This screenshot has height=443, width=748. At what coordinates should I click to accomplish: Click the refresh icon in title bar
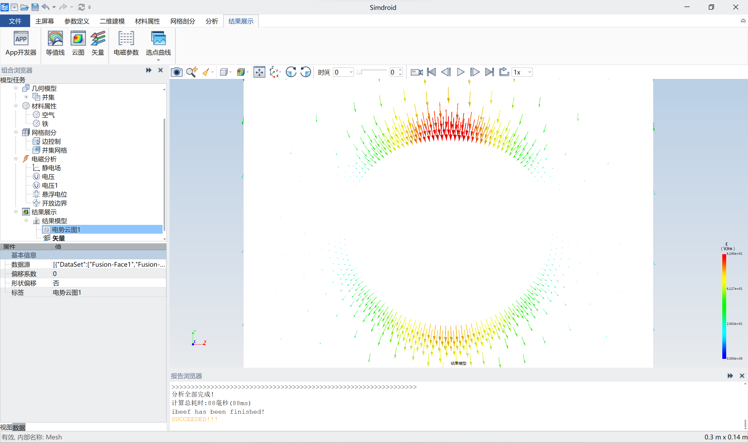point(82,7)
